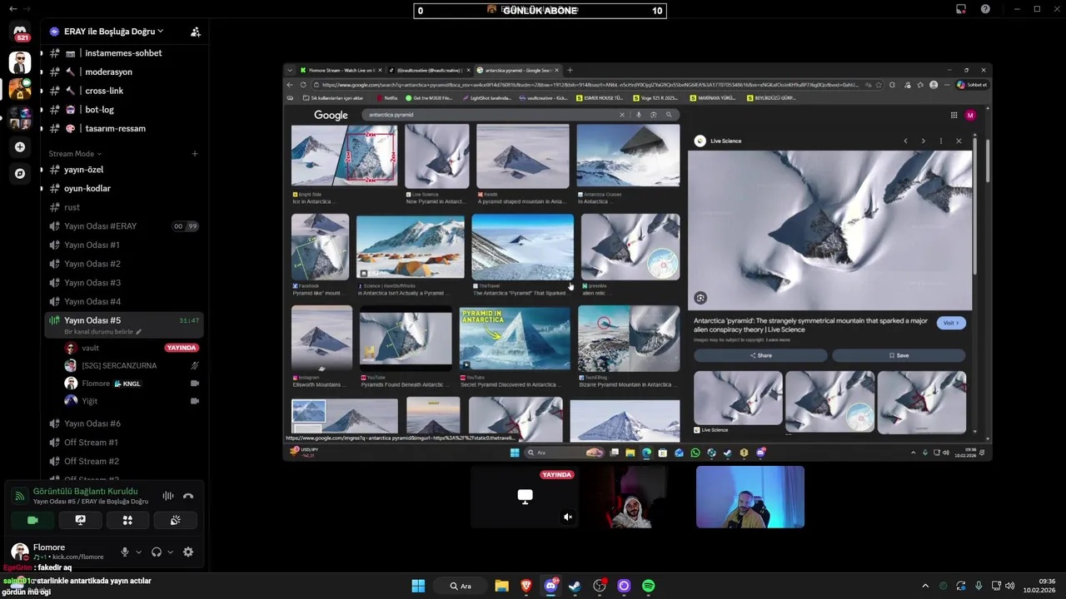Click taskbar search box 'Ara'
The height and width of the screenshot is (599, 1066).
click(x=461, y=586)
